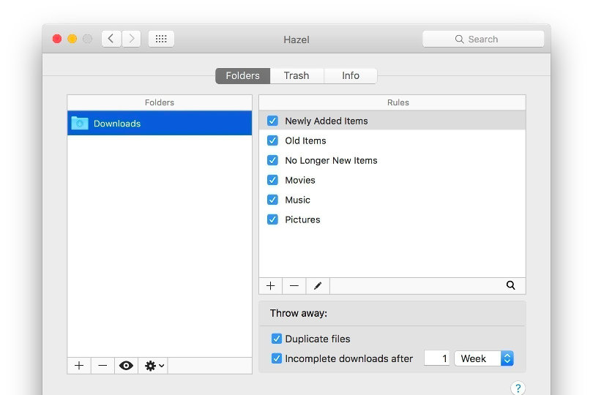
Task: Minimize the Hazel window
Action: pyautogui.click(x=72, y=39)
